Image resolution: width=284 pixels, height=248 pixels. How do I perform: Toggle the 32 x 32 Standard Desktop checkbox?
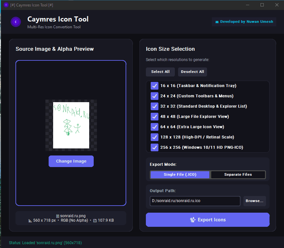click(155, 106)
